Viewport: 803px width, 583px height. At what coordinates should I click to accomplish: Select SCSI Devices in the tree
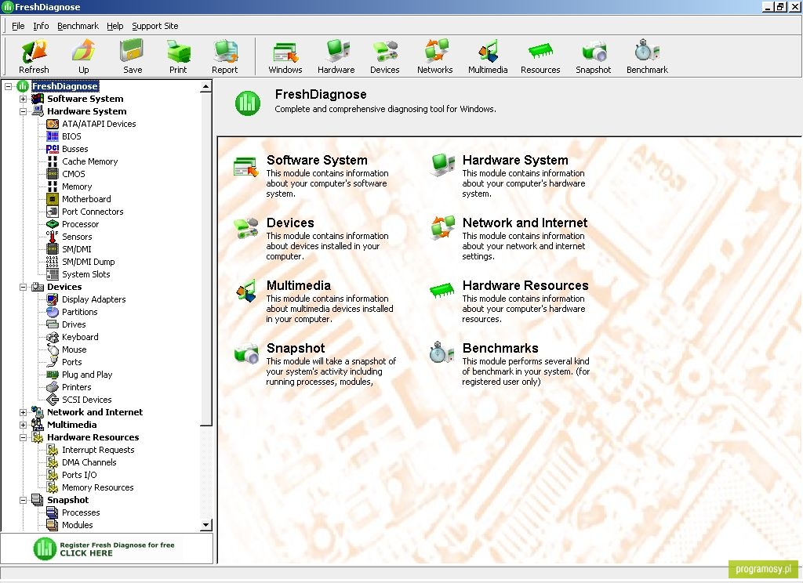click(x=86, y=400)
